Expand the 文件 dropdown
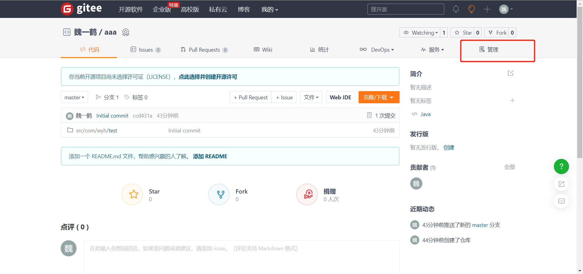 tap(311, 97)
